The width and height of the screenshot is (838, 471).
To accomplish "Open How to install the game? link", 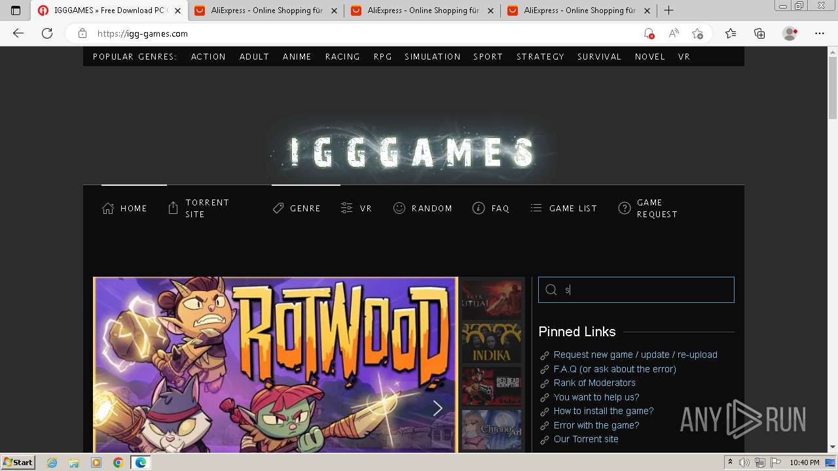I will [604, 411].
